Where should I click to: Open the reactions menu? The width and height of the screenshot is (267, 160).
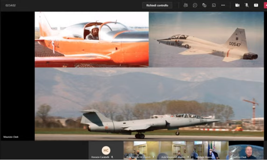[x=204, y=5]
